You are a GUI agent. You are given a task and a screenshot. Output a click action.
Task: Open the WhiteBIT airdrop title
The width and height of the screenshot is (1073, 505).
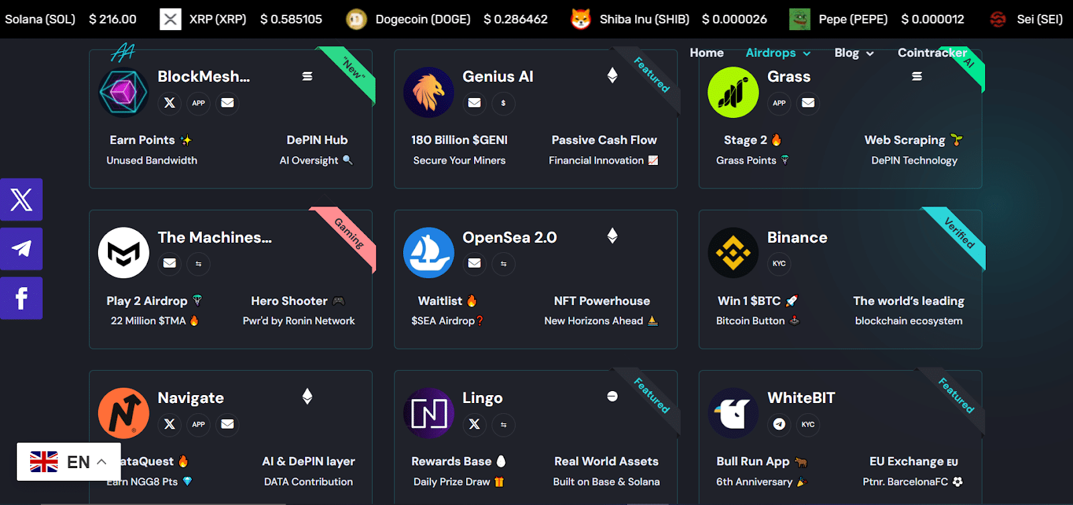coord(801,398)
